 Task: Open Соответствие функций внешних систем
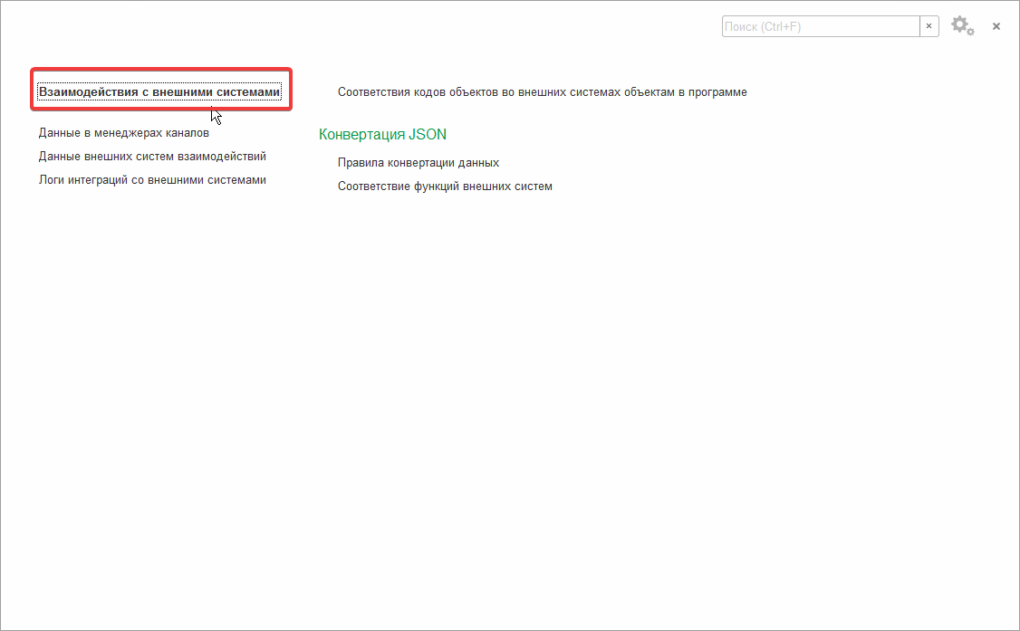pyautogui.click(x=445, y=186)
